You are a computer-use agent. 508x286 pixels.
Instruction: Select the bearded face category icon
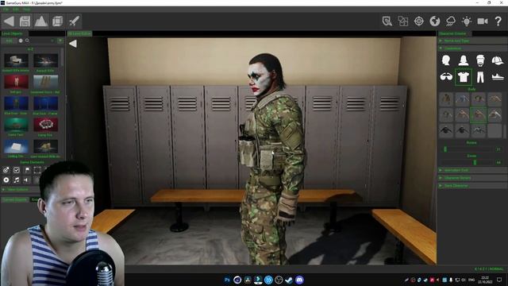pyautogui.click(x=480, y=60)
